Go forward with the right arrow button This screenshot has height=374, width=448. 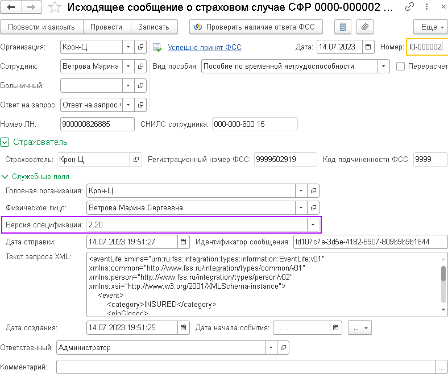tap(31, 7)
